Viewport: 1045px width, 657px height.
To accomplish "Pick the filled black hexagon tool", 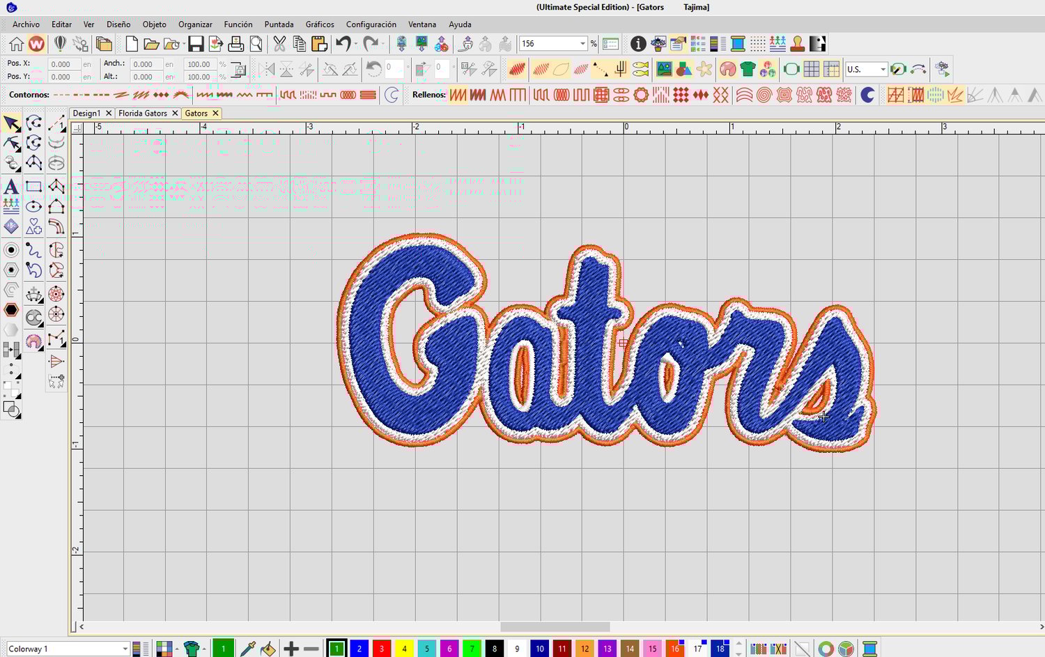I will point(11,309).
